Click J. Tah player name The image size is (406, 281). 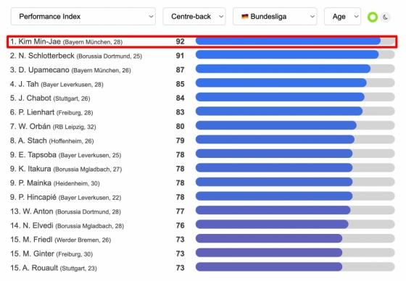[x=28, y=84]
